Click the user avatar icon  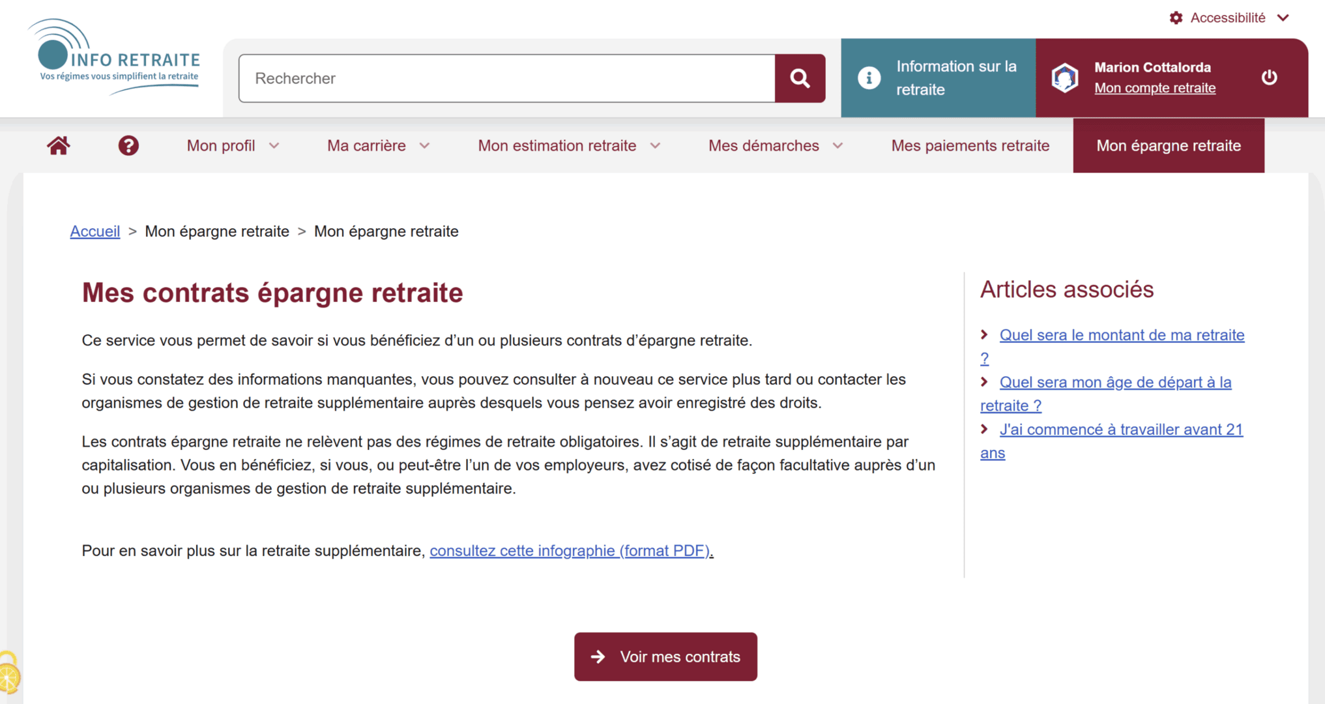tap(1065, 78)
